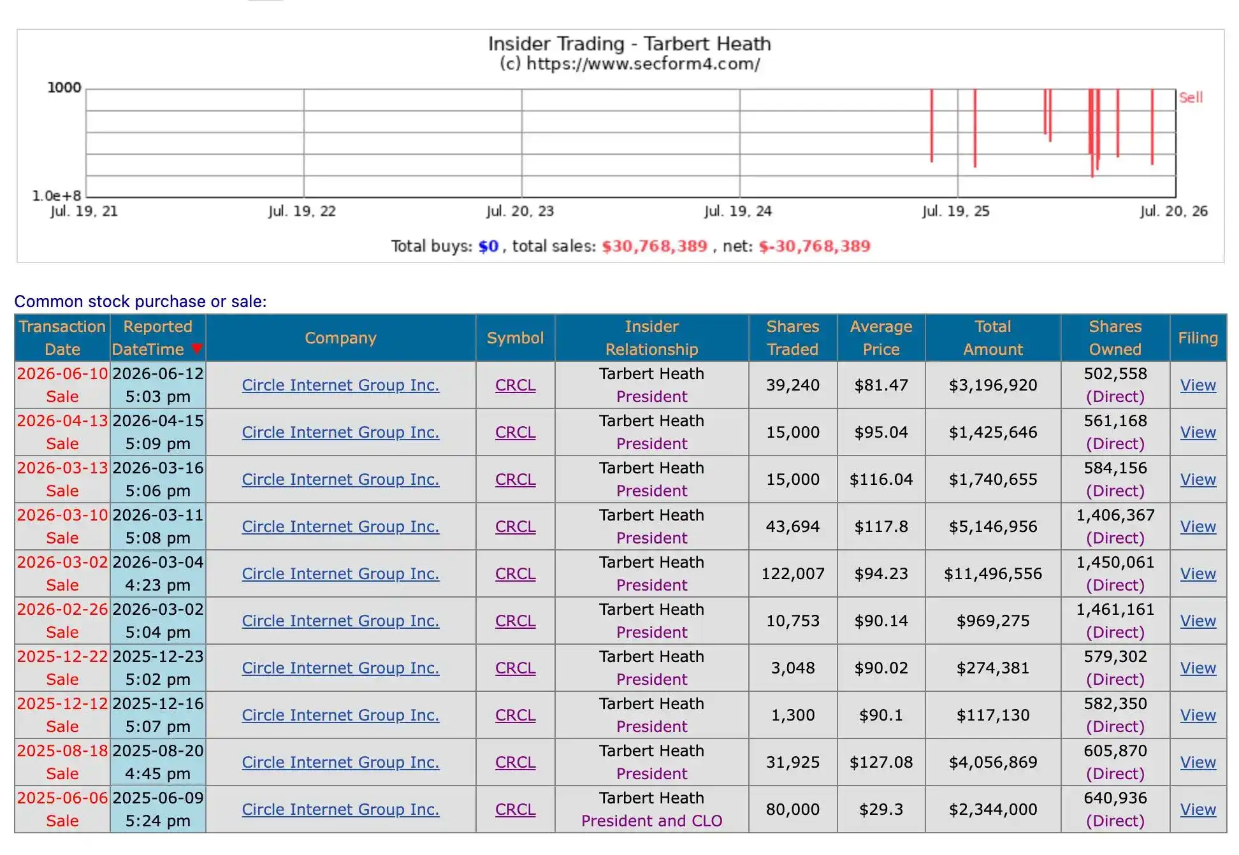Click the total buys $0 value
This screenshot has width=1239, height=855.
click(488, 246)
